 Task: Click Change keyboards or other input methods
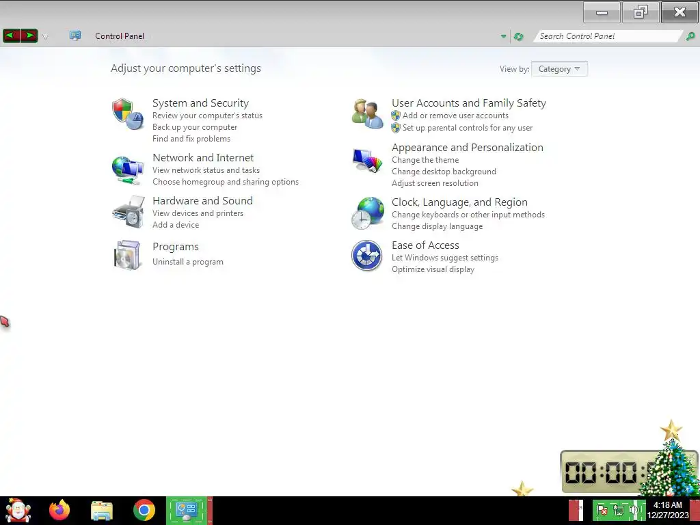468,215
